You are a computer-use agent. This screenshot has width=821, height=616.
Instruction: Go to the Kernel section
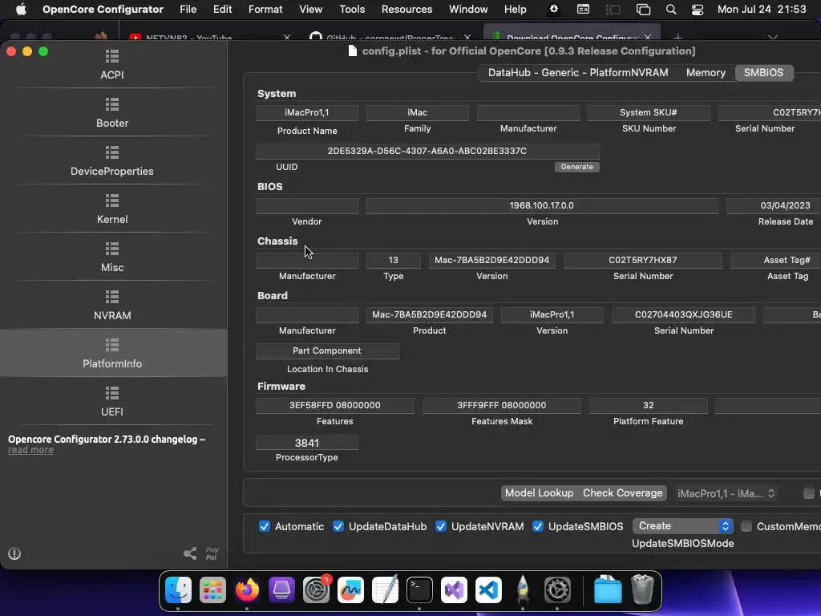click(x=112, y=209)
